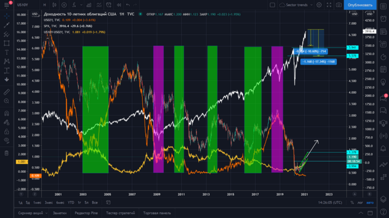
Task: Choose the text annotation tool
Action: 6,52
